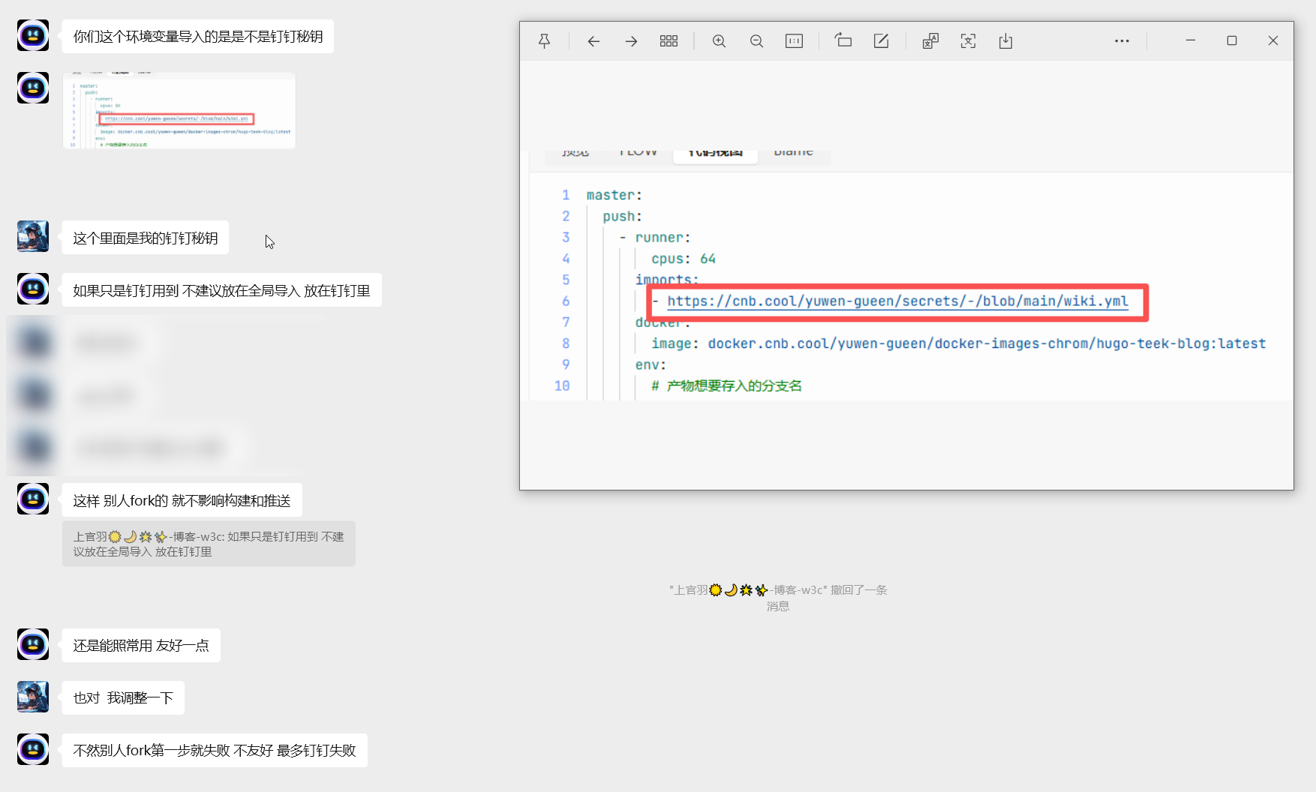Image resolution: width=1316 pixels, height=792 pixels.
Task: Show image at 1:1 original size
Action: pos(794,41)
